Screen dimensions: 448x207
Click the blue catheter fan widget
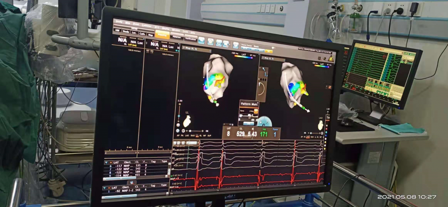[x=265, y=121]
